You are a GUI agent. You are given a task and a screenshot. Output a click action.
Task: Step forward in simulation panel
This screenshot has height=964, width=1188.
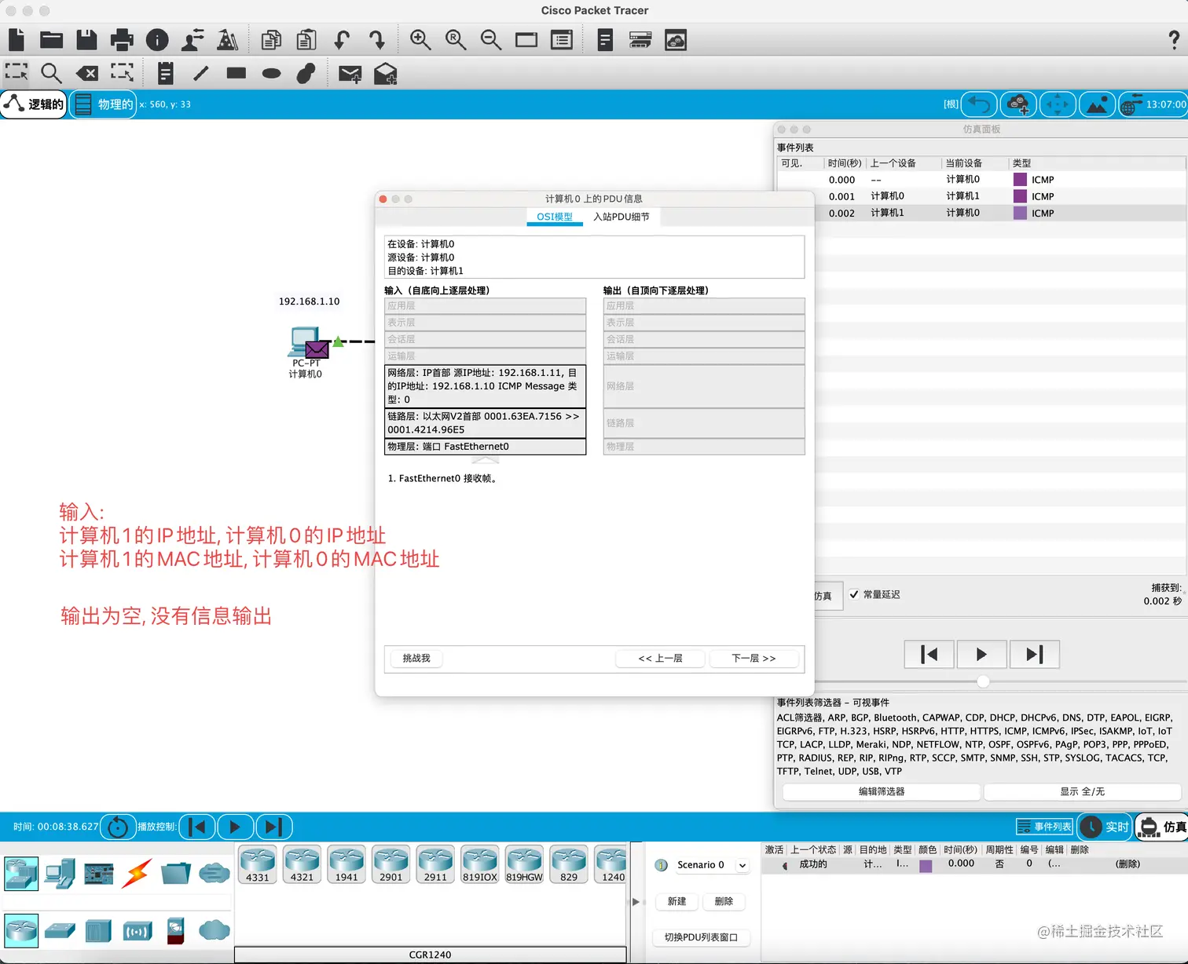click(x=1034, y=654)
